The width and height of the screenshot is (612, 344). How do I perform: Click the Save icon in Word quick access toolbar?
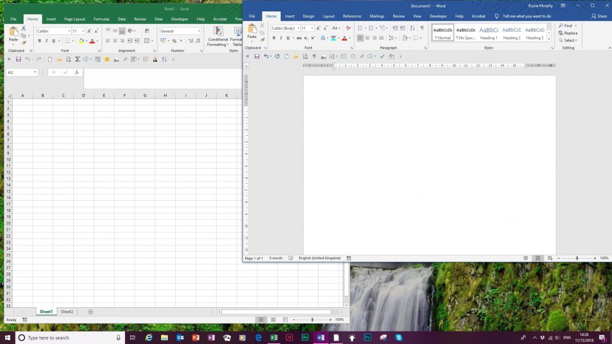point(257,56)
